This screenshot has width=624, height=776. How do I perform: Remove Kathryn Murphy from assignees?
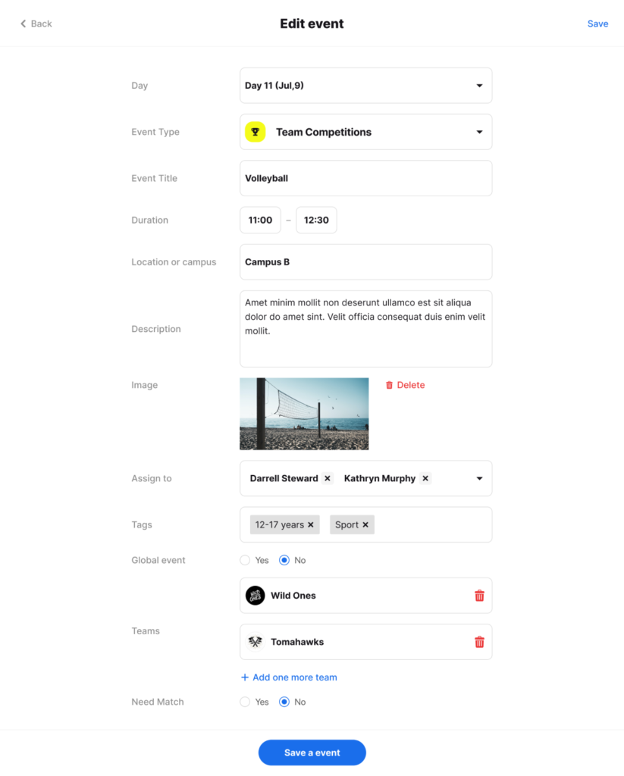(x=425, y=478)
